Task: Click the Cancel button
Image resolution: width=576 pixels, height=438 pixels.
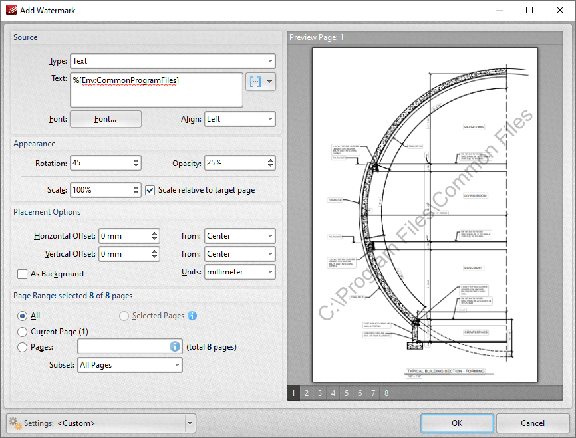Action: pyautogui.click(x=532, y=423)
